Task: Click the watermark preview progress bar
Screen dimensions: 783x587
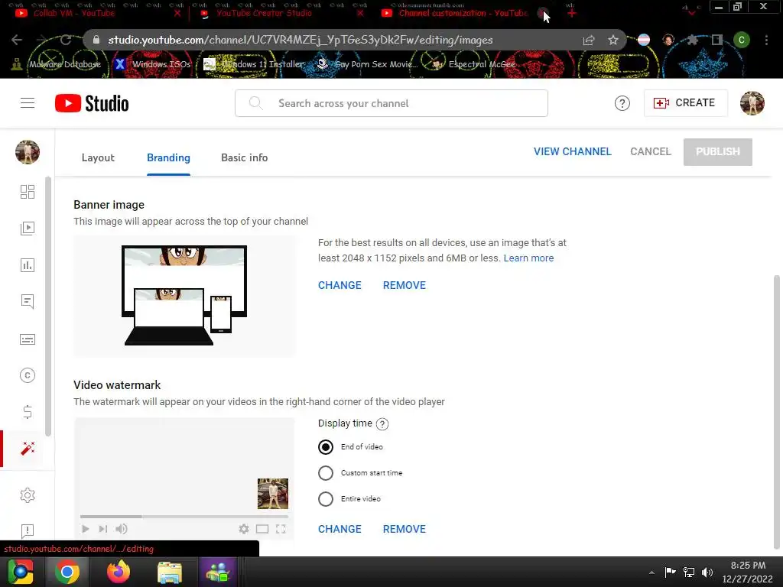Action: pos(184,516)
